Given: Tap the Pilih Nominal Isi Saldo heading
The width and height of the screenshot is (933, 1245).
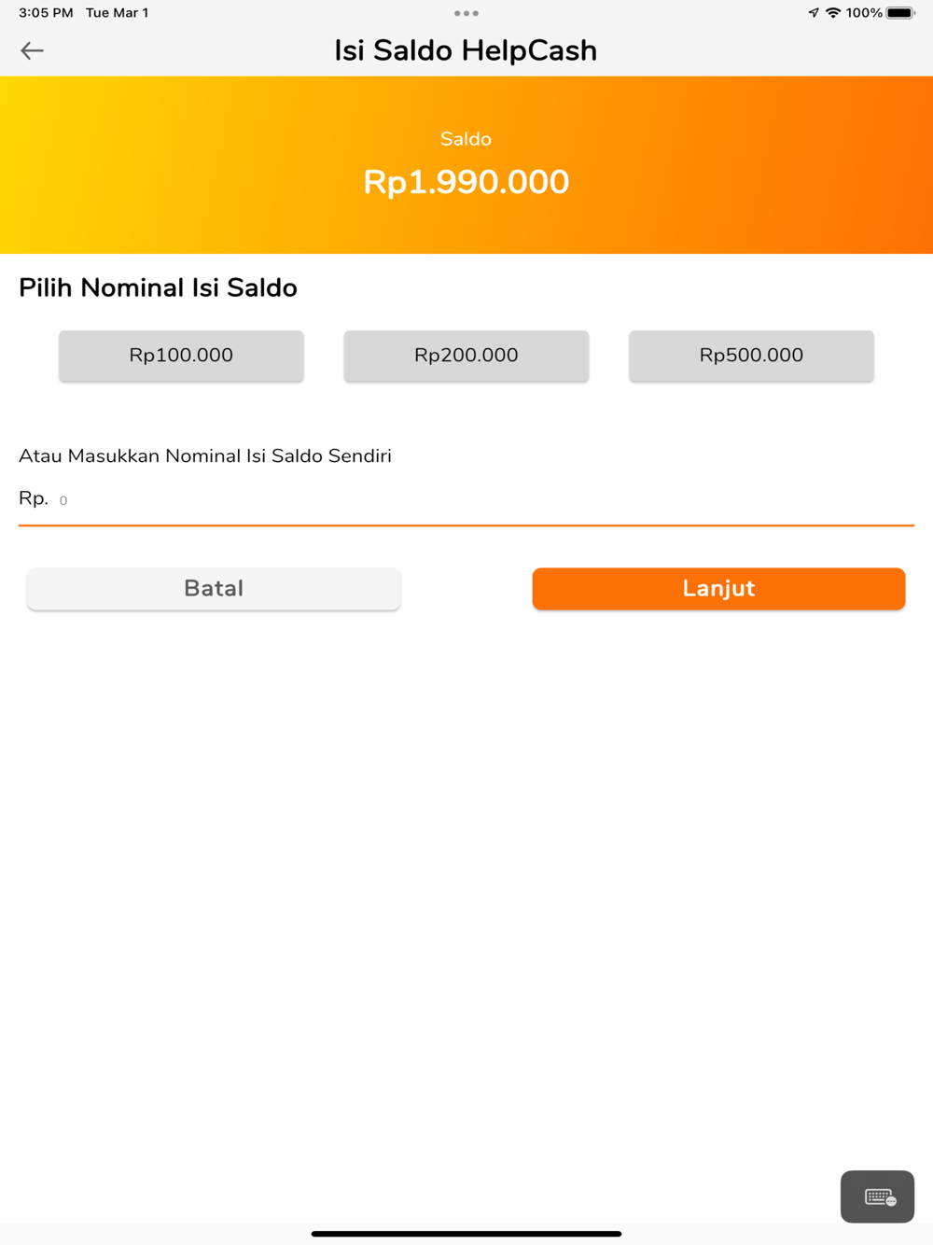Looking at the screenshot, I should pyautogui.click(x=158, y=287).
